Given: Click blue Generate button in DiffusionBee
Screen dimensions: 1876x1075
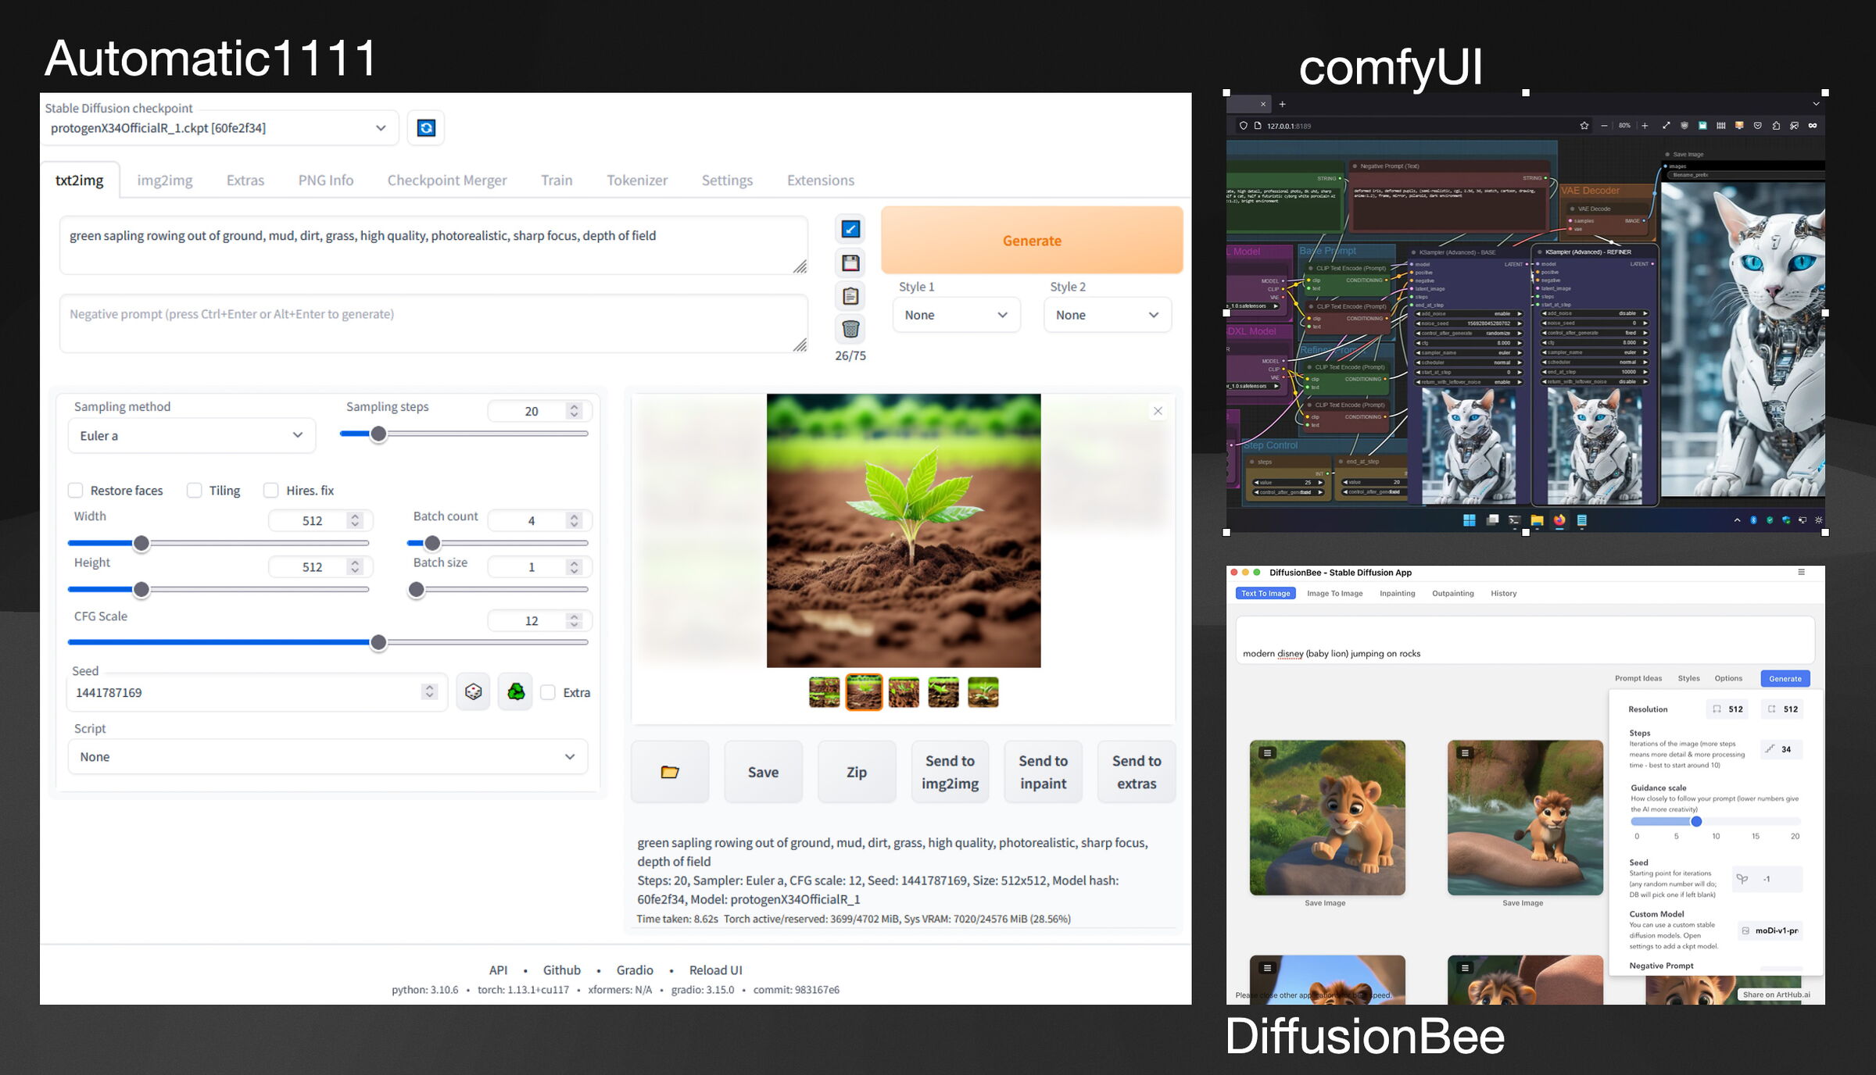Looking at the screenshot, I should (x=1785, y=678).
